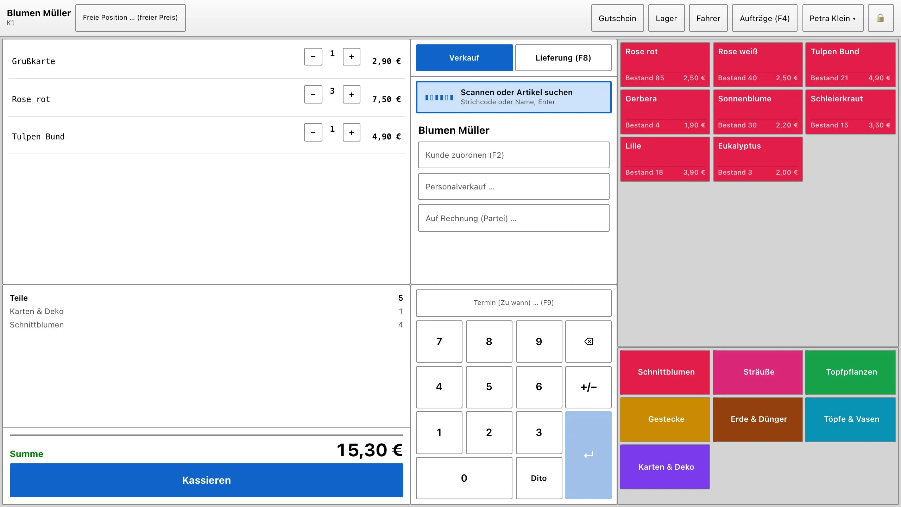Click the backspace key on the numpad
Screen dimensions: 901x507
pyautogui.click(x=588, y=341)
